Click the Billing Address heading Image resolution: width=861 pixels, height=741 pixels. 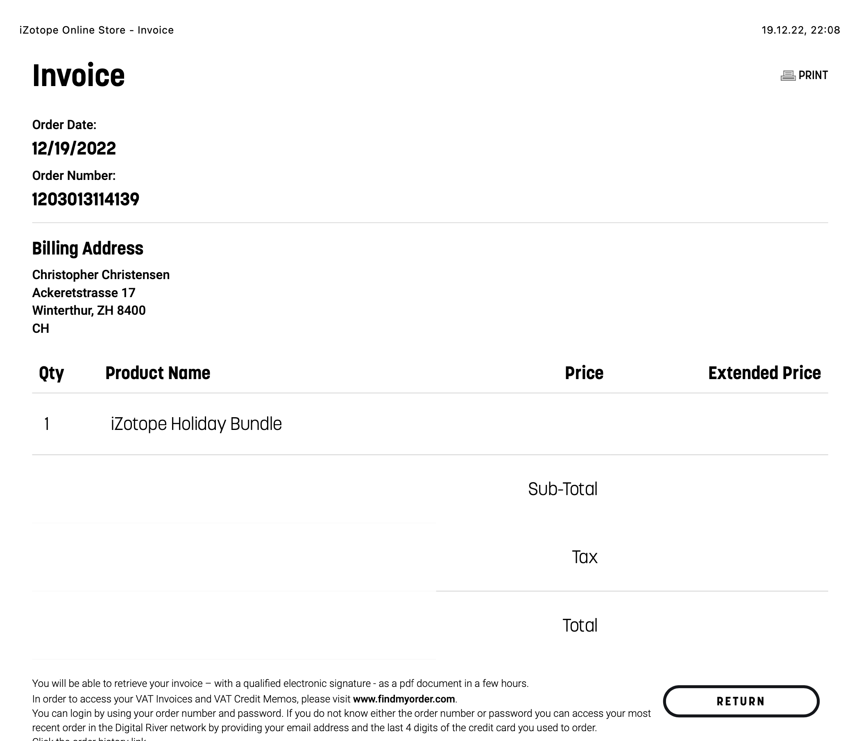click(x=88, y=248)
